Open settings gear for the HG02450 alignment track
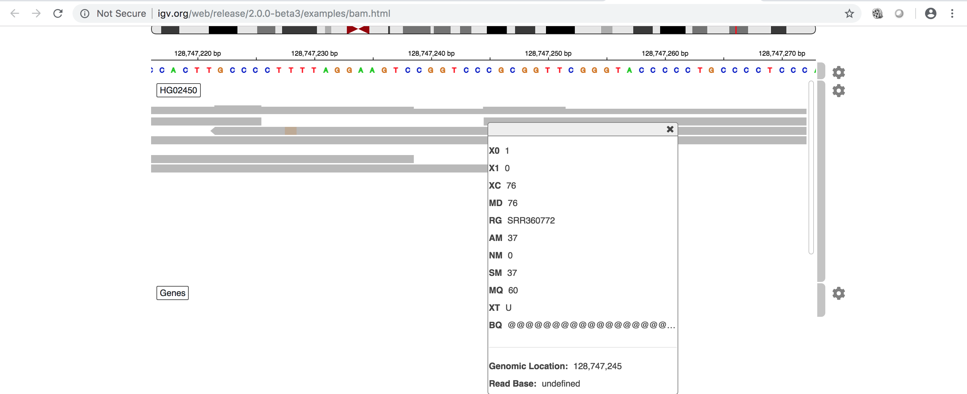This screenshot has height=394, width=967. click(x=839, y=90)
